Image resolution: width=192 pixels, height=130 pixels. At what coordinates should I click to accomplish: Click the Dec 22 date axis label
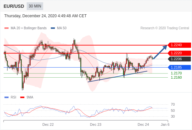pos(48,124)
